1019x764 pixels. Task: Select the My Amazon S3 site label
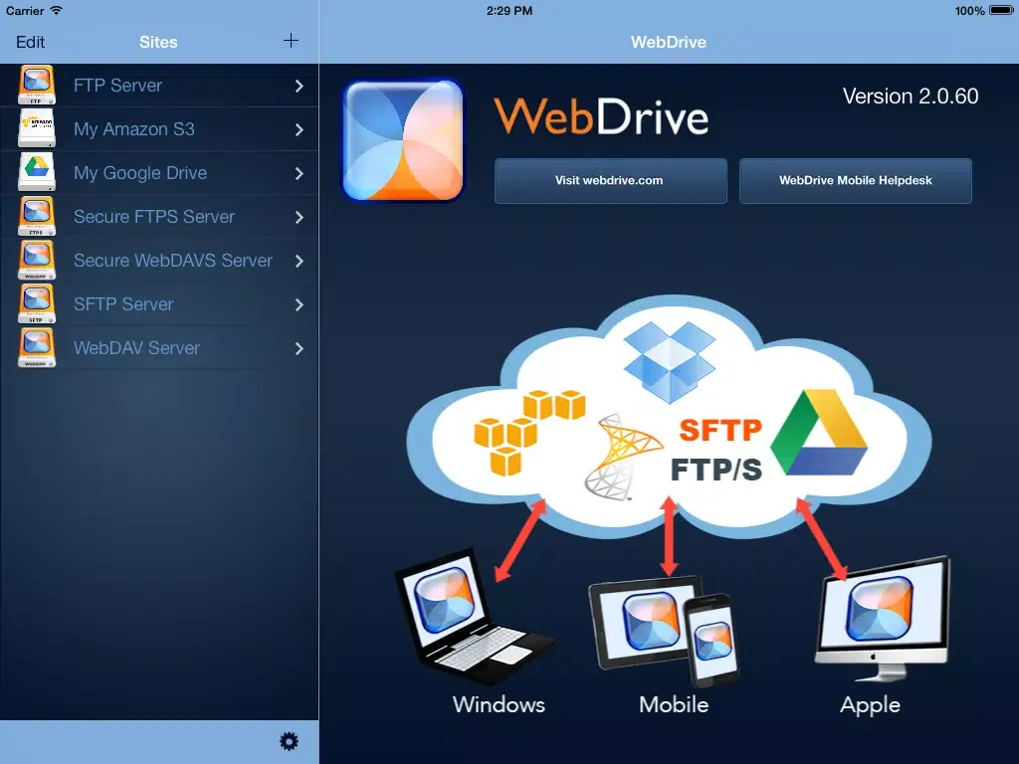pos(134,128)
